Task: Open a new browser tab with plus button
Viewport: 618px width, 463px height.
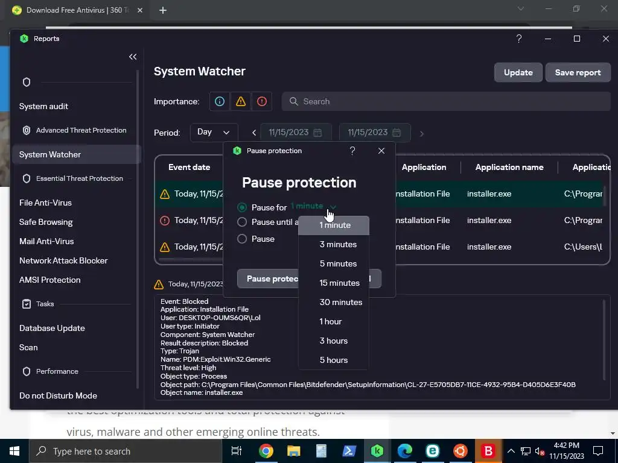Action: click(163, 10)
